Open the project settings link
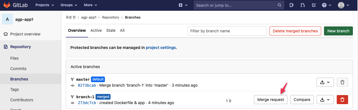The image size is (358, 110). 161,48
